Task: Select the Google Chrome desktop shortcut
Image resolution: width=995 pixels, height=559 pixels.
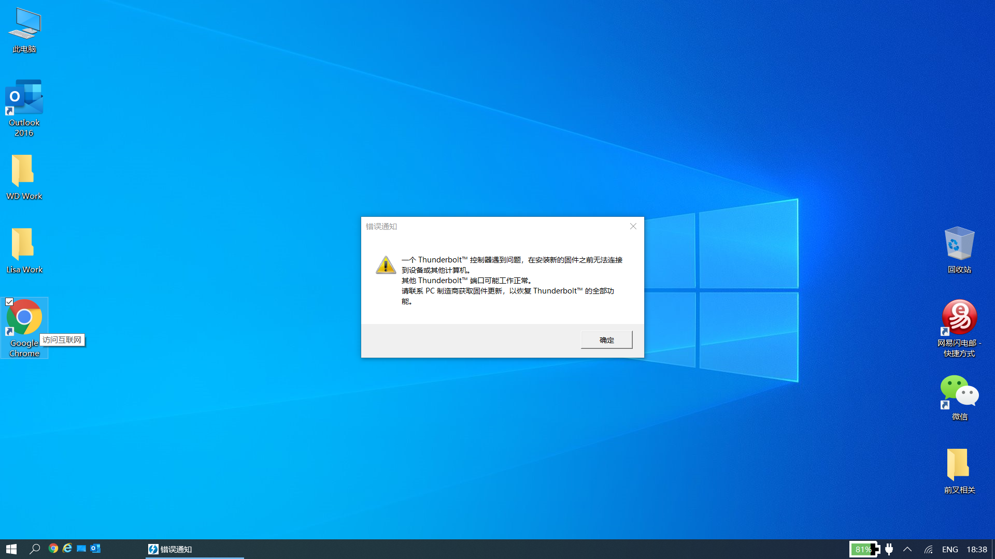Action: [x=24, y=328]
